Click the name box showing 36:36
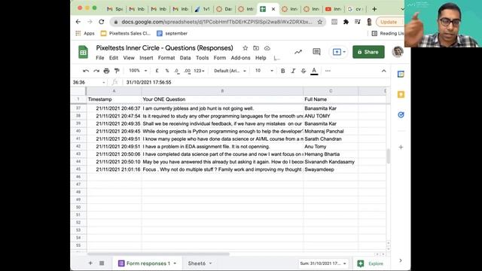Viewport: 482px width, 271px height. [89, 82]
